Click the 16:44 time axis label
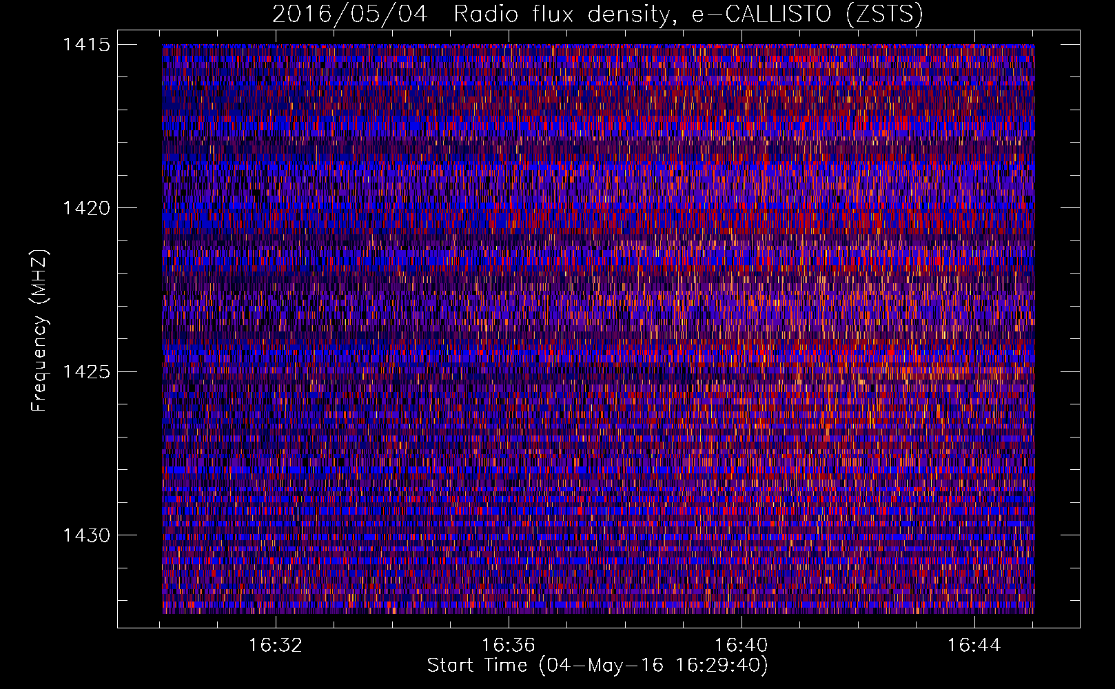The width and height of the screenshot is (1115, 689). pos(974,646)
